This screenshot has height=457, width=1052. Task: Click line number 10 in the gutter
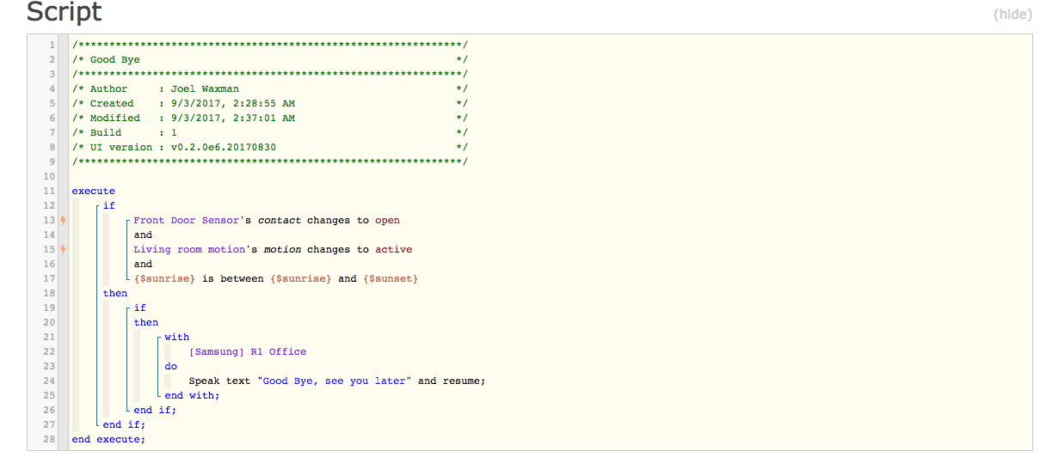[51, 176]
